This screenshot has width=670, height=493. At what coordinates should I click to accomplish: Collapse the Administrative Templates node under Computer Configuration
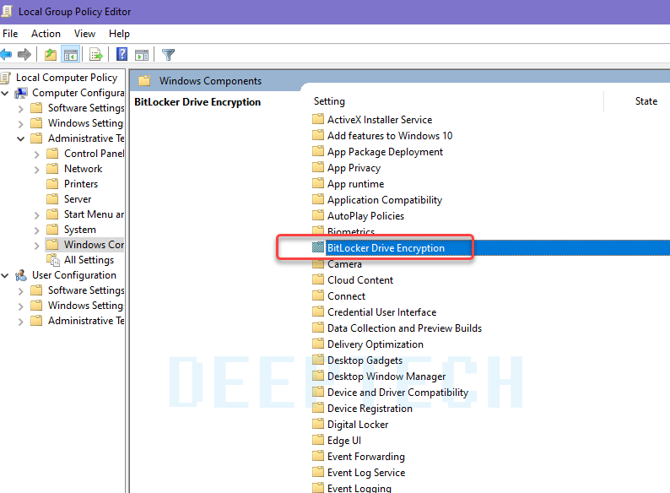click(x=20, y=139)
